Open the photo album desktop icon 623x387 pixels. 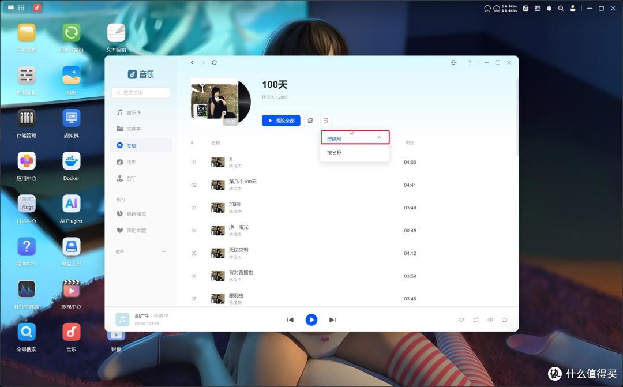pyautogui.click(x=71, y=76)
